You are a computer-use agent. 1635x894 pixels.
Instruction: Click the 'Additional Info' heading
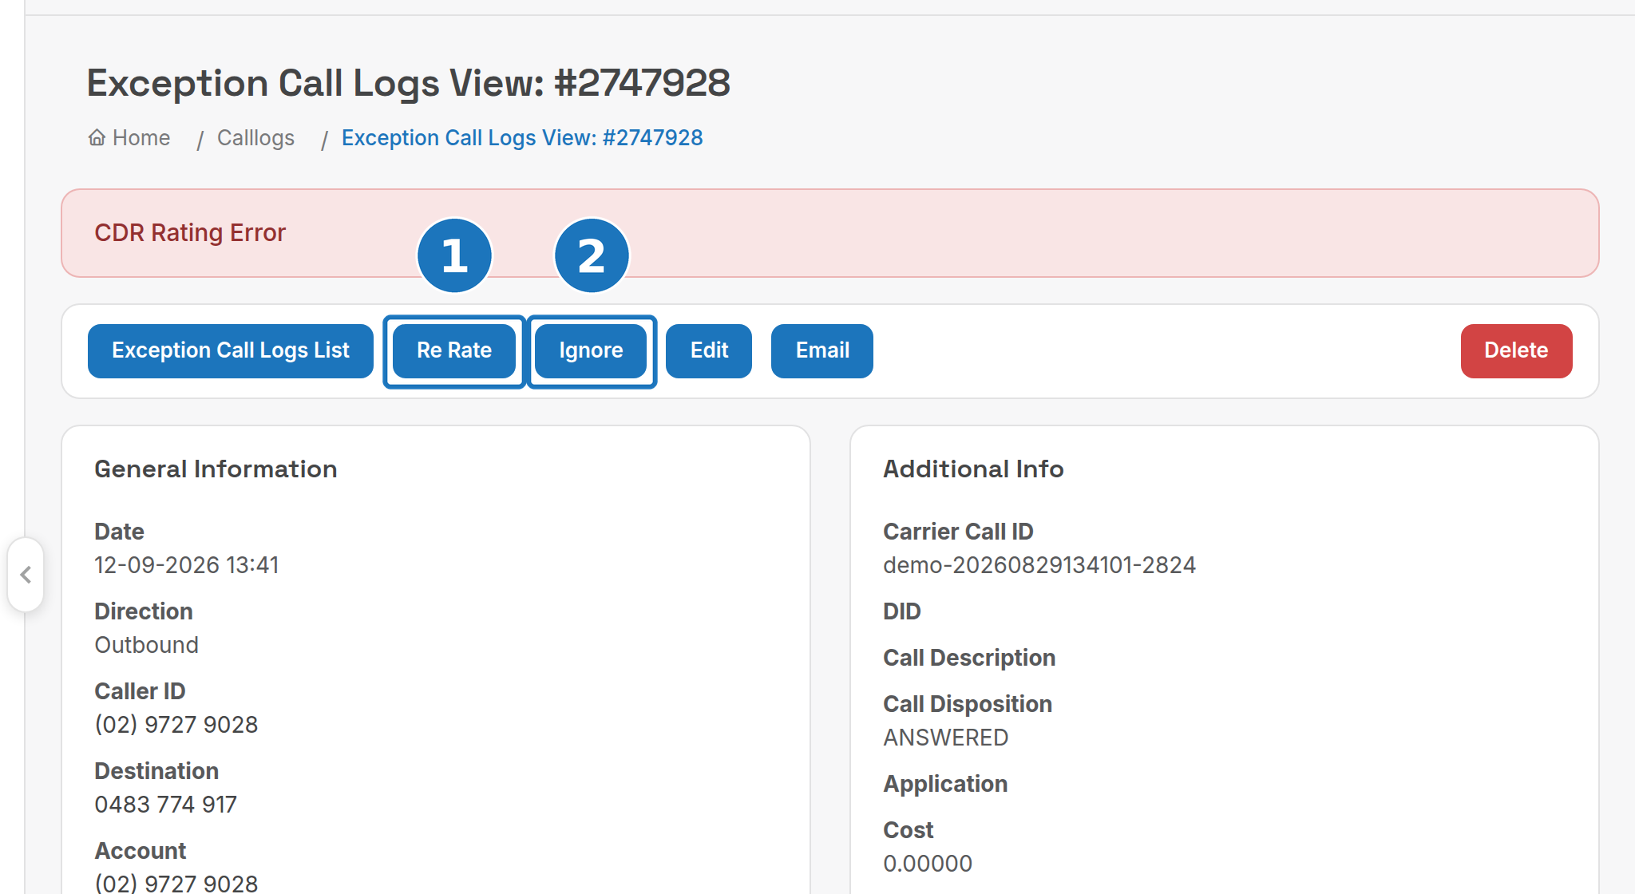[973, 469]
